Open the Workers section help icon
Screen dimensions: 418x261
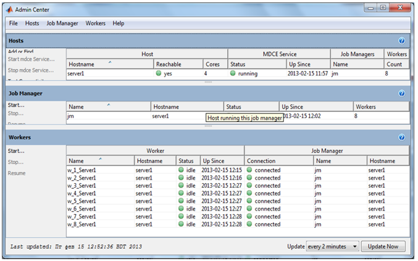point(401,138)
